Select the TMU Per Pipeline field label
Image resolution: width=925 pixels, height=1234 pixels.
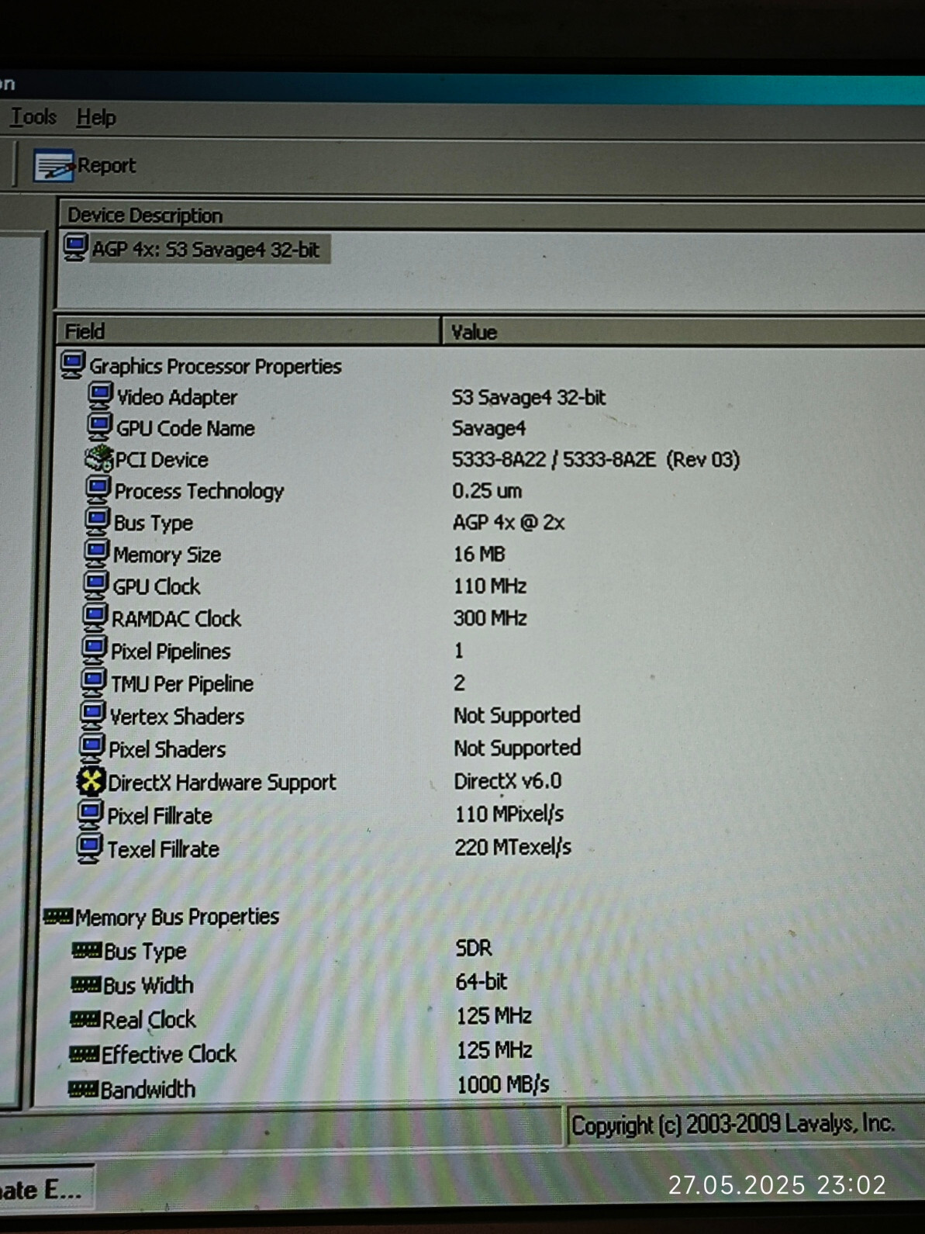[x=181, y=684]
